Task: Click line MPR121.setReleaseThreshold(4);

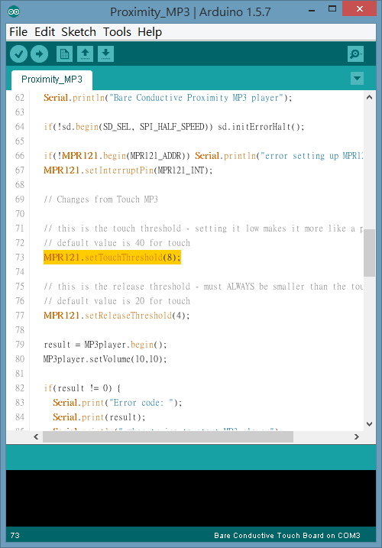Action: click(116, 316)
